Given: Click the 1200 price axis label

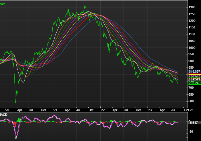Looking at the screenshot, I should pyautogui.click(x=192, y=21).
